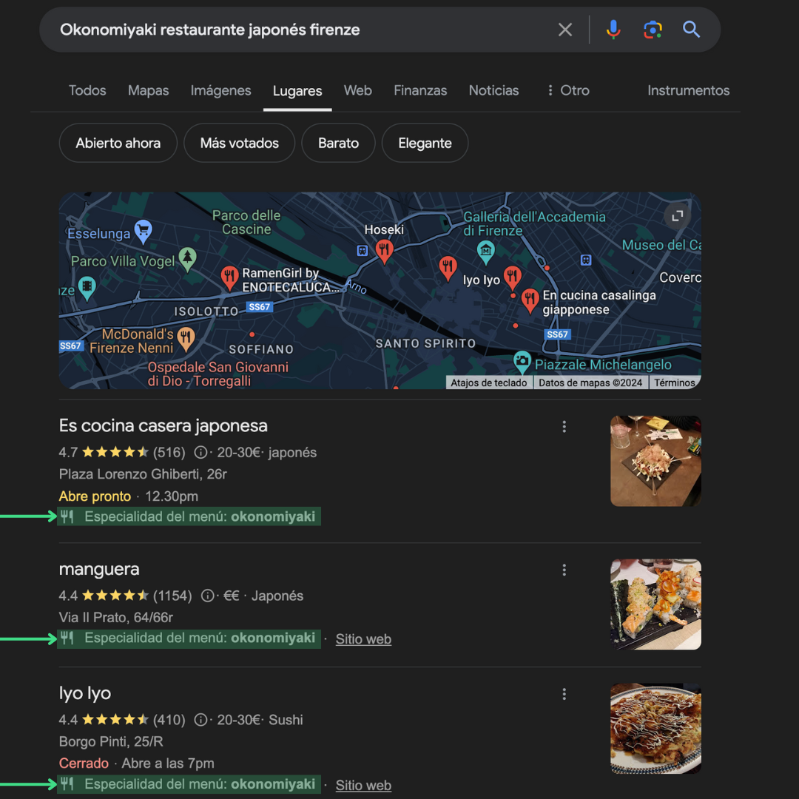Image resolution: width=799 pixels, height=799 pixels.
Task: Open options menu for 'Iyo Iyo' result
Action: [564, 694]
